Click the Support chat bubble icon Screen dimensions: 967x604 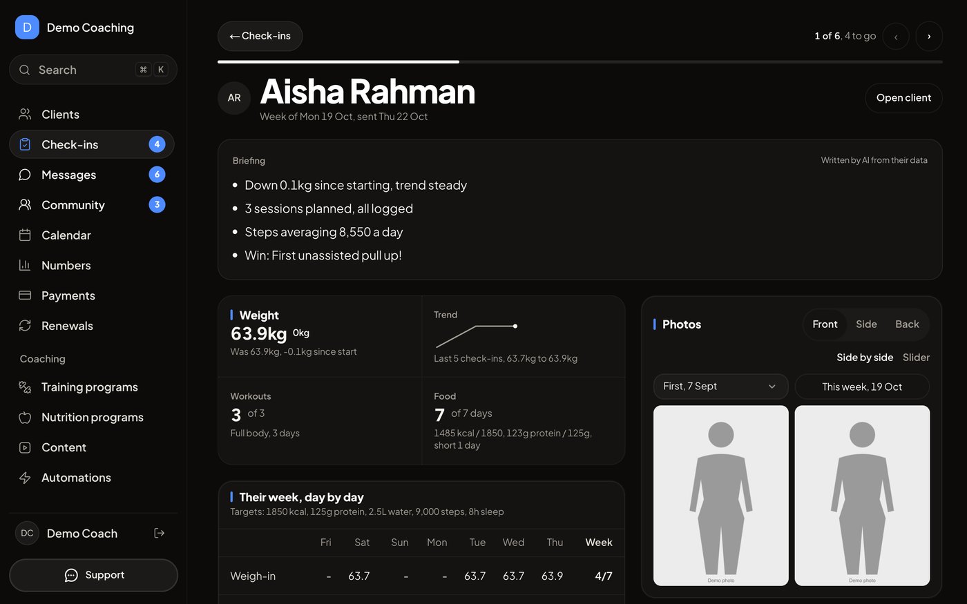[x=71, y=575]
